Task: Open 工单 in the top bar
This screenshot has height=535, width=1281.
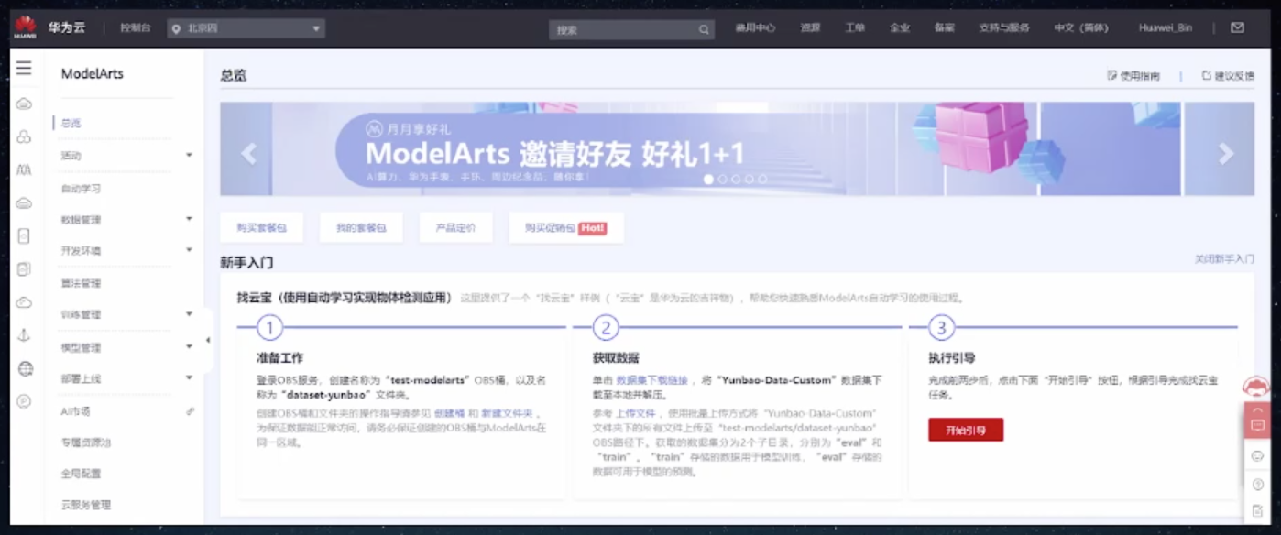Action: [x=855, y=28]
